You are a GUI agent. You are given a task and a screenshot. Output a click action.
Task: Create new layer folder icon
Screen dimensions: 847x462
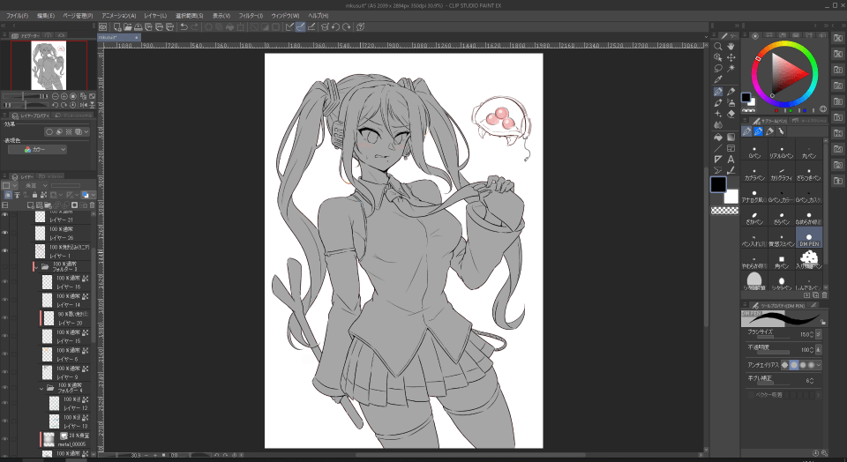48,205
